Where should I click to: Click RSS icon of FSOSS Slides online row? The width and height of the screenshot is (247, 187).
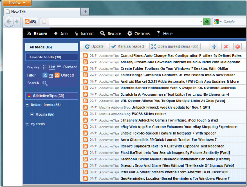pyautogui.click(x=86, y=114)
